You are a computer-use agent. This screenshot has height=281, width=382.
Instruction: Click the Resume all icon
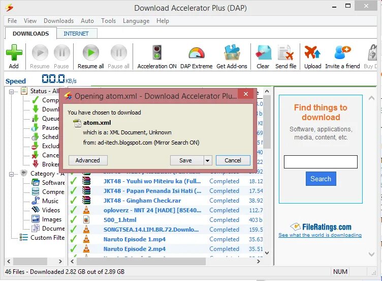point(91,52)
